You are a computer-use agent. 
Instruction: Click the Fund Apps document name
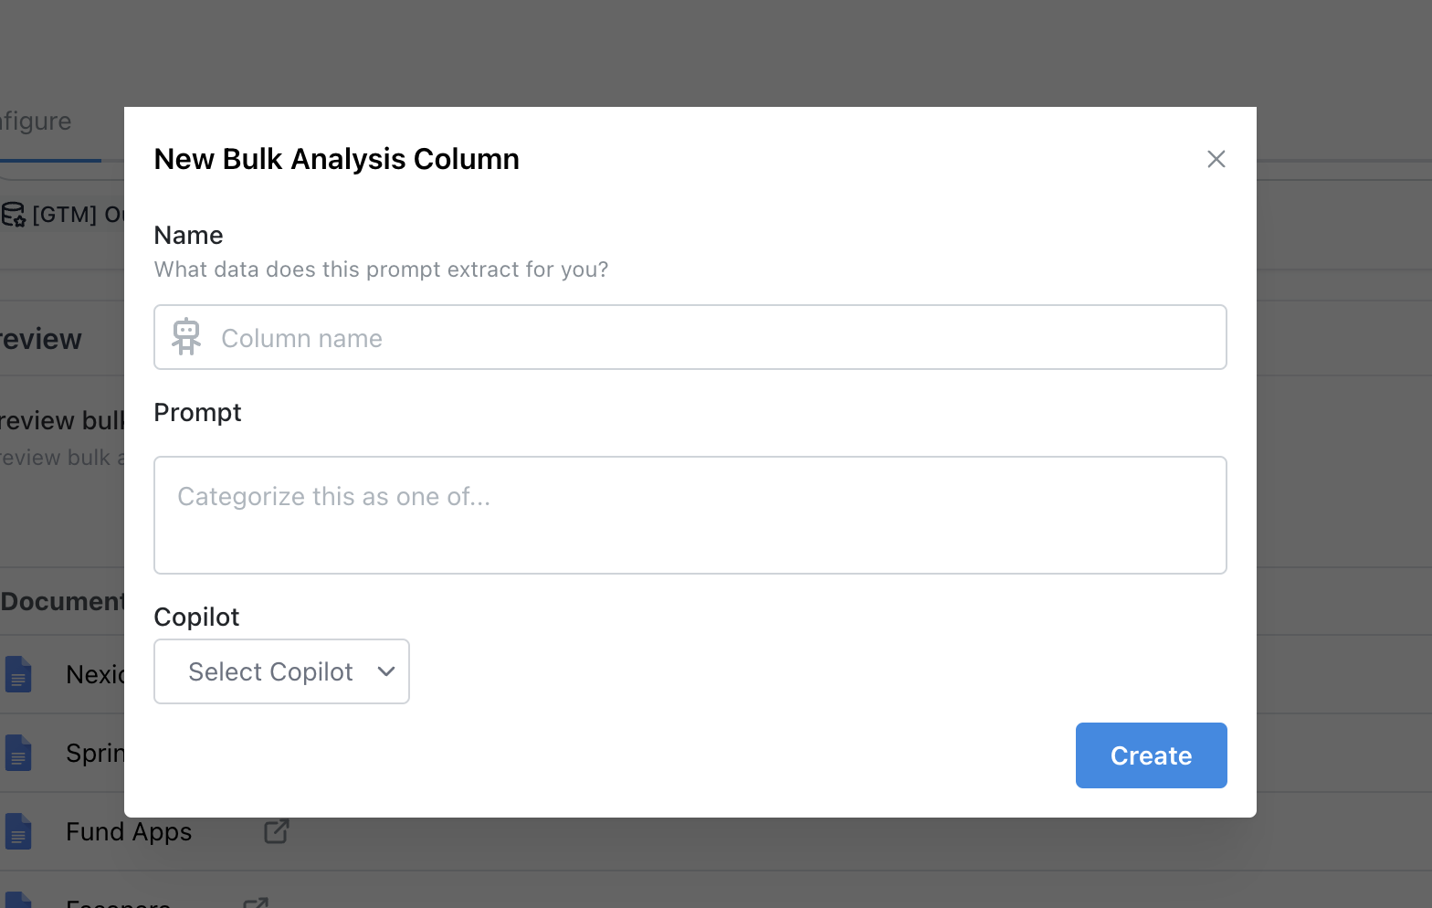click(128, 831)
